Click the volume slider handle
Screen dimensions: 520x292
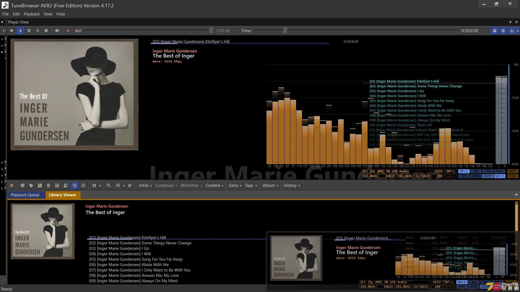211,31
